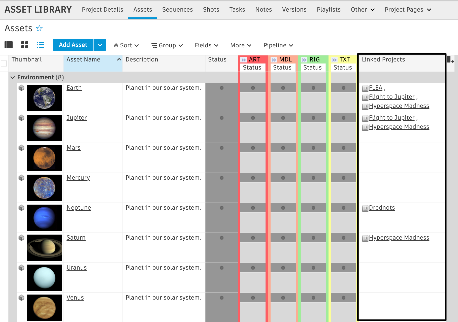Click Jupiter's MDL status dot
The image size is (458, 322).
[283, 118]
